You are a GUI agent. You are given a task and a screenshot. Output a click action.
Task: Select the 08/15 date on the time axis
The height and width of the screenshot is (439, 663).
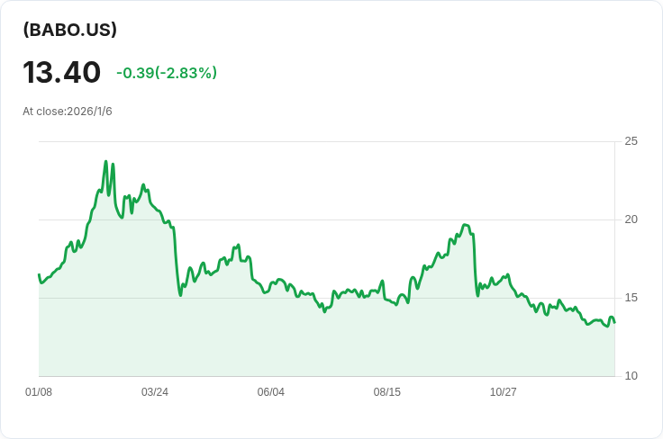click(387, 392)
